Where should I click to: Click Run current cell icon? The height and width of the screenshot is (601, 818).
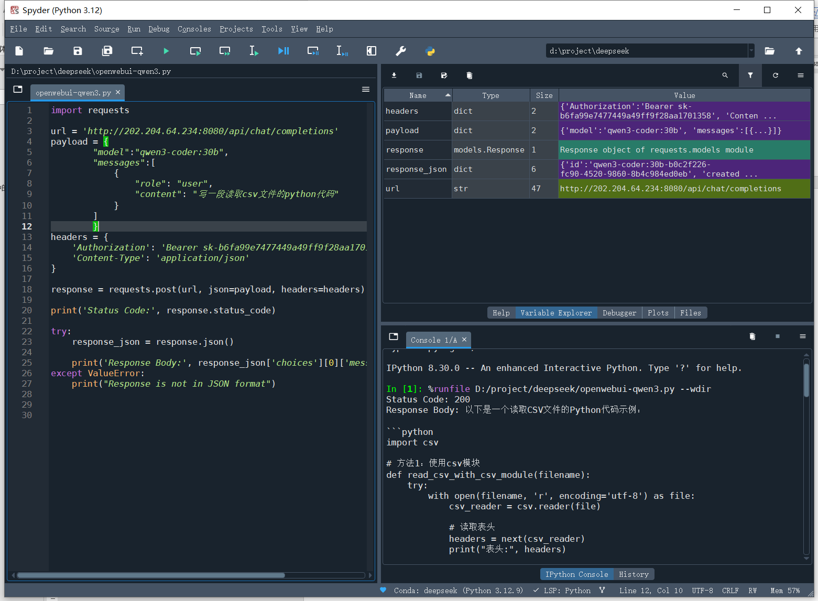[195, 51]
